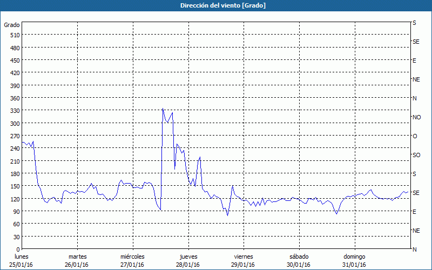This screenshot has height=270, width=432.
Task: Click the chart title 'Dirección del viento [Grado]'
Action: coord(215,5)
